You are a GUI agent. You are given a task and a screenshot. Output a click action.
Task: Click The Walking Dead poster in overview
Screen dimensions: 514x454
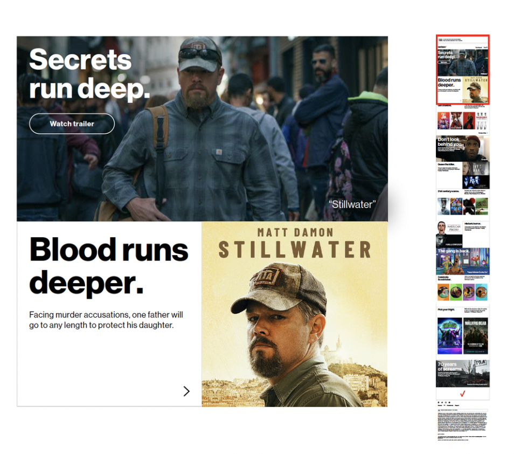tap(476, 335)
